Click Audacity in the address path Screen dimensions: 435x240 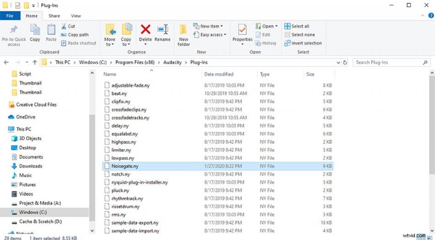172,62
